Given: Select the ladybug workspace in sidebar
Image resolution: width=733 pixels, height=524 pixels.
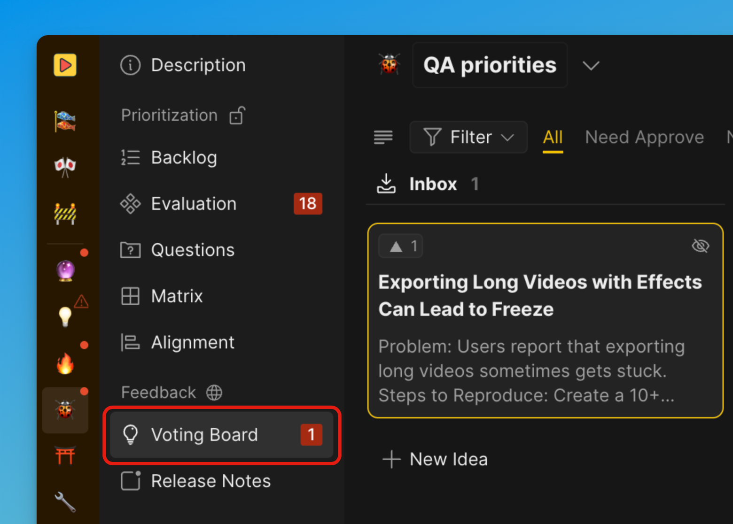Looking at the screenshot, I should pyautogui.click(x=65, y=410).
